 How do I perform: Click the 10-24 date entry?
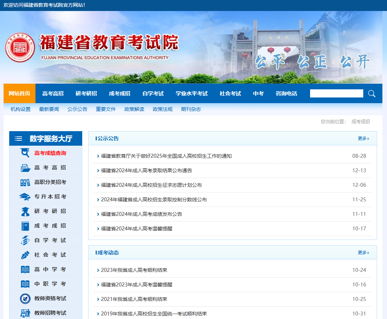pyautogui.click(x=359, y=270)
